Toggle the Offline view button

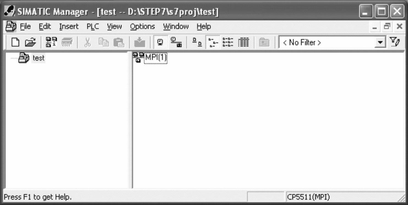point(160,43)
